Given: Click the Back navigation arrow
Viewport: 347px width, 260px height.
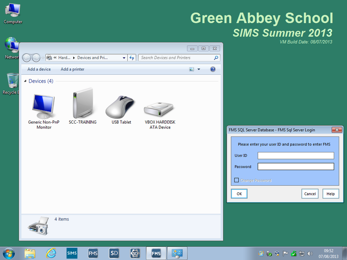Looking at the screenshot, I should [x=27, y=58].
